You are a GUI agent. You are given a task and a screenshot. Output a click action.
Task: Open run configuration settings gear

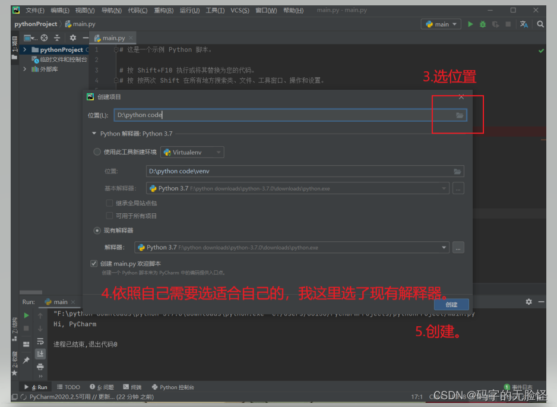(x=528, y=302)
